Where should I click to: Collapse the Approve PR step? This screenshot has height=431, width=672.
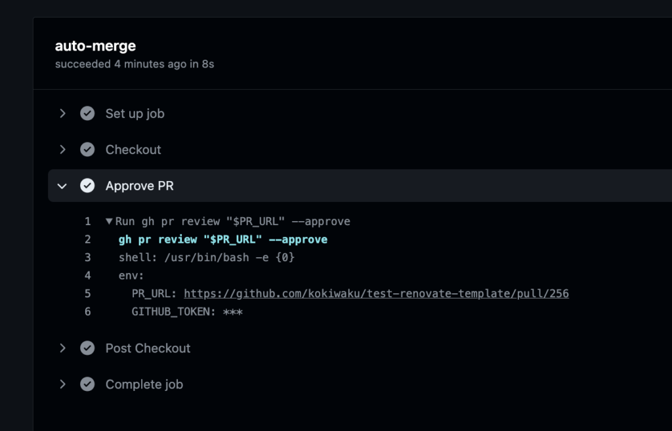[62, 186]
